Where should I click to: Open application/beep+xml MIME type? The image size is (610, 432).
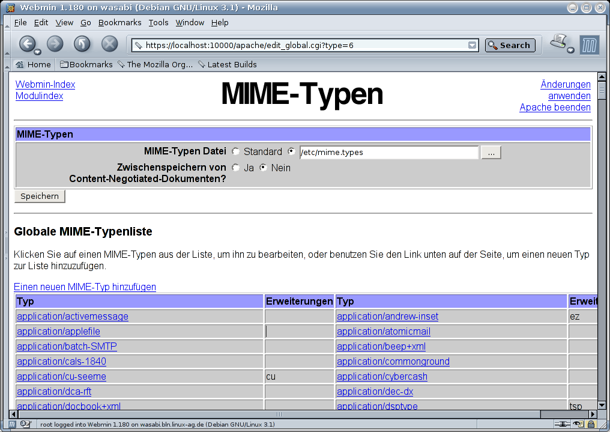381,346
